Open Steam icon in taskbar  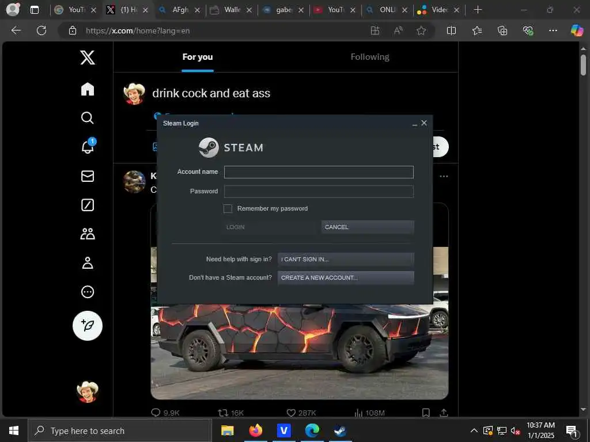coord(340,430)
